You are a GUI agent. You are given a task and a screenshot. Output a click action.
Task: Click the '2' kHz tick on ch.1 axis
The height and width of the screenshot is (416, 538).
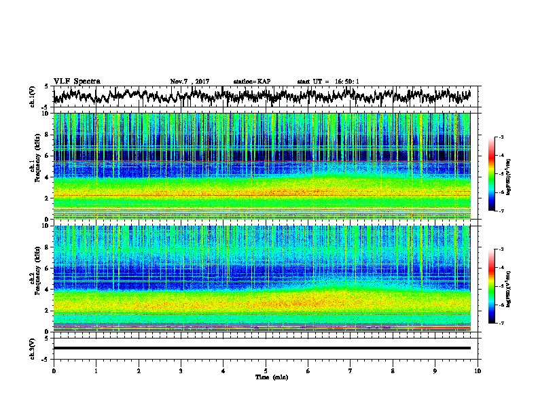(48, 198)
